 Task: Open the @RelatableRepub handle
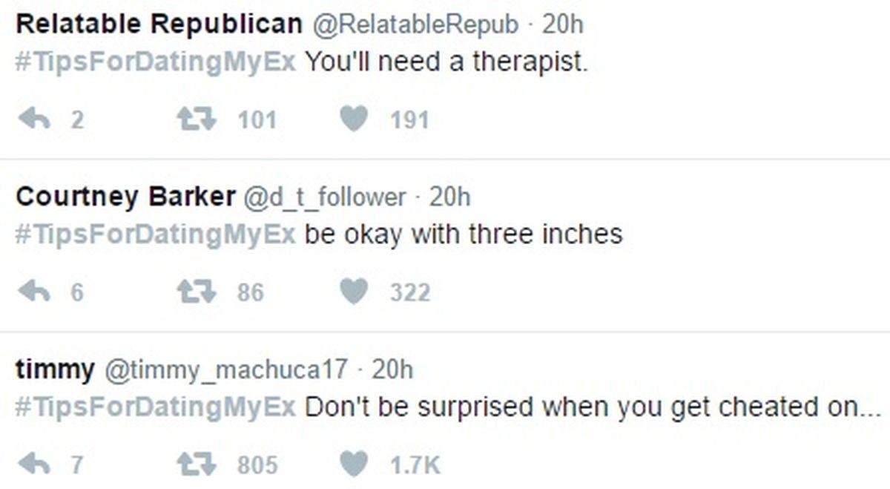point(415,24)
